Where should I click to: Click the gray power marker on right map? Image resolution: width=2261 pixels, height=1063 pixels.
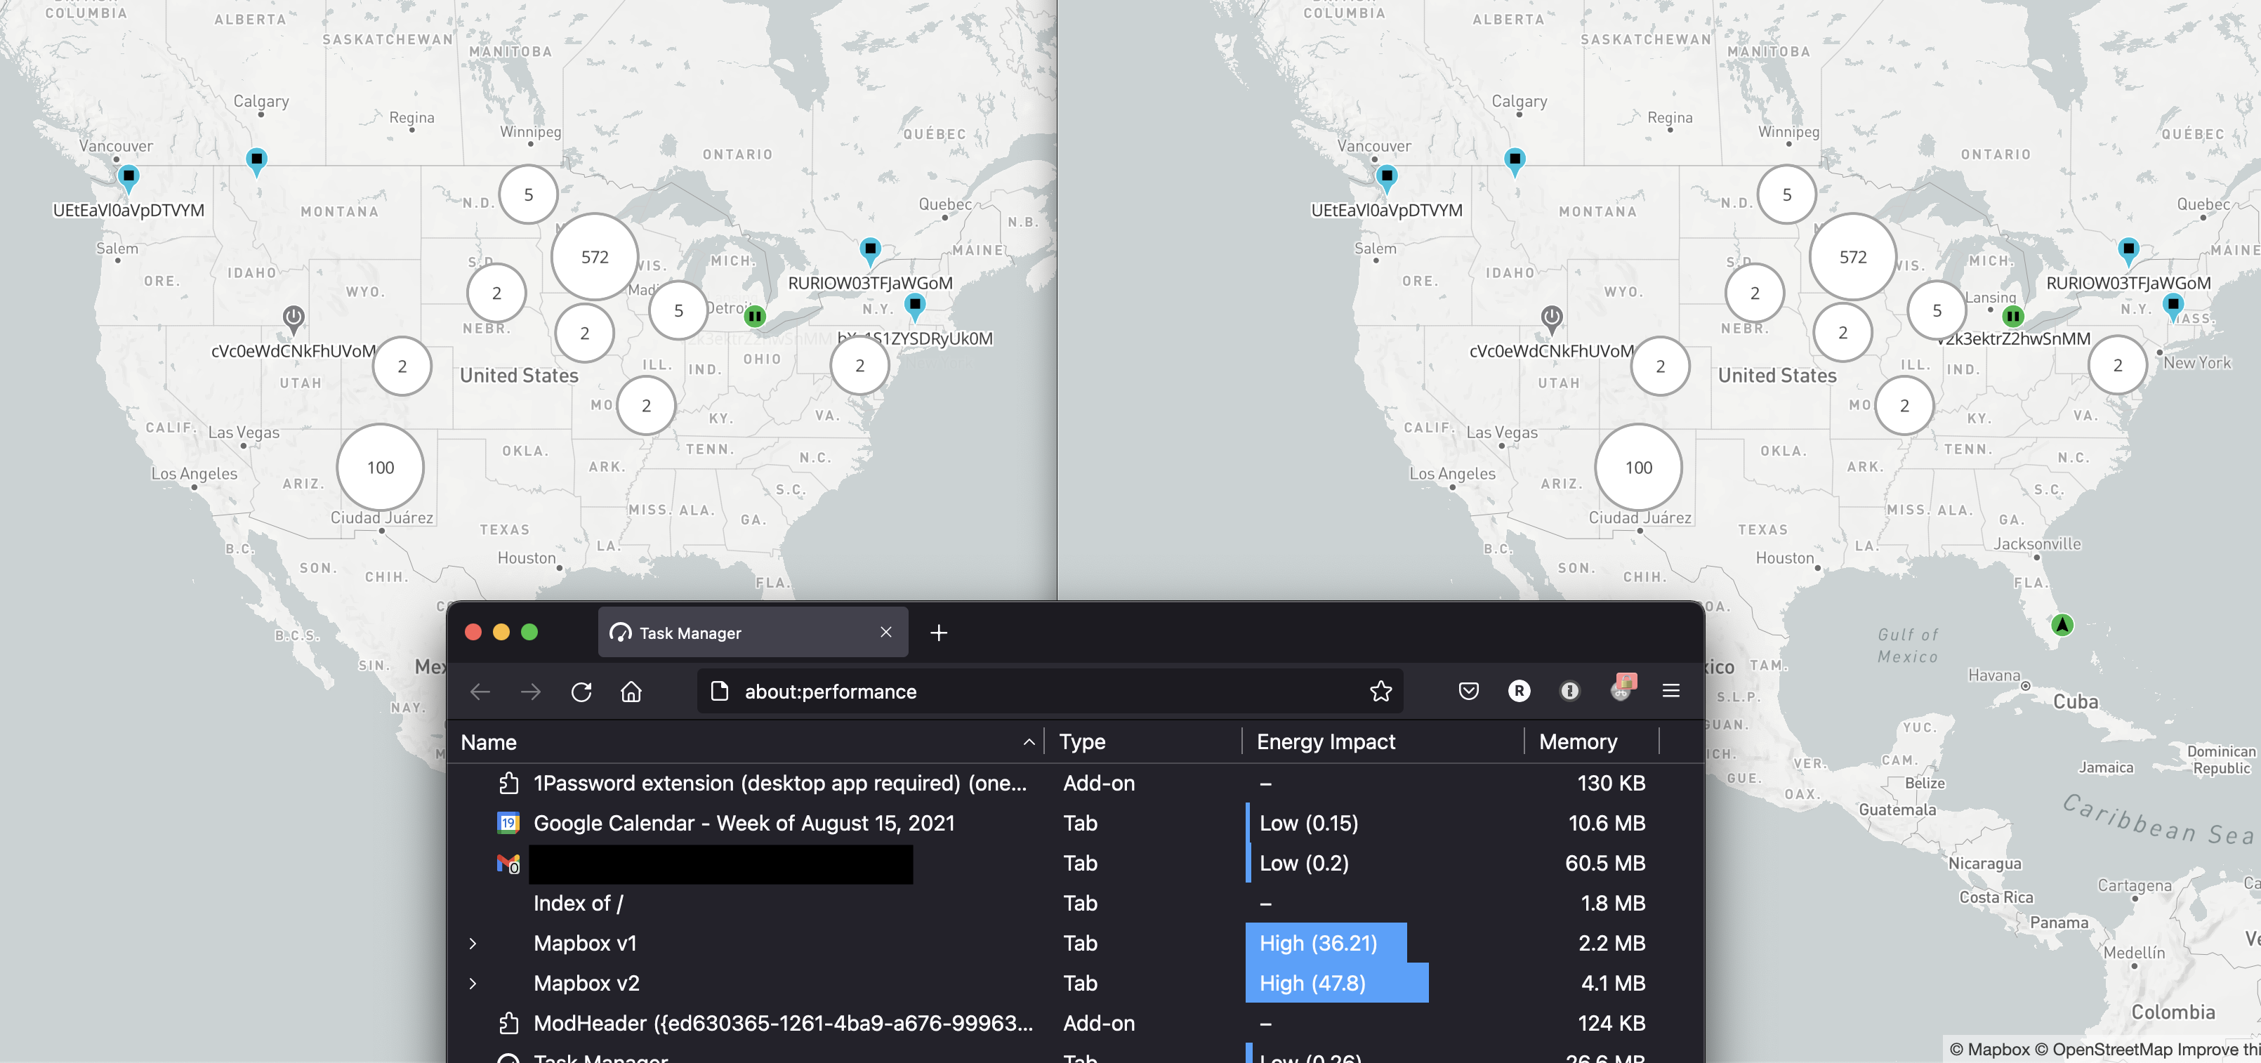(x=1552, y=319)
